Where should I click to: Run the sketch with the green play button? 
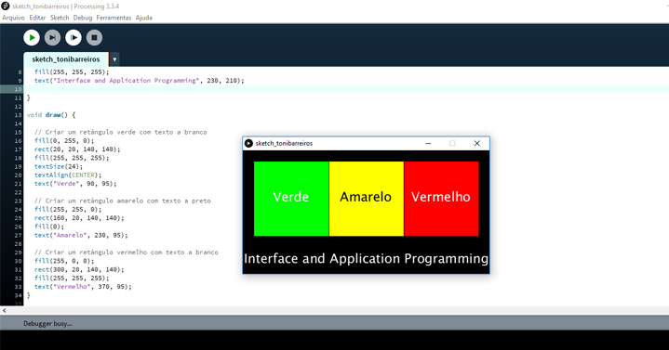tap(32, 37)
